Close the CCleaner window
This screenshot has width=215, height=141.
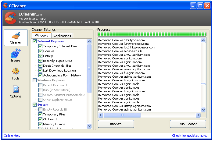pyautogui.click(x=207, y=6)
